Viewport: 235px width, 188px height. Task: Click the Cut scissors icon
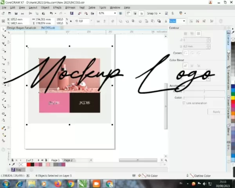(x=30, y=13)
